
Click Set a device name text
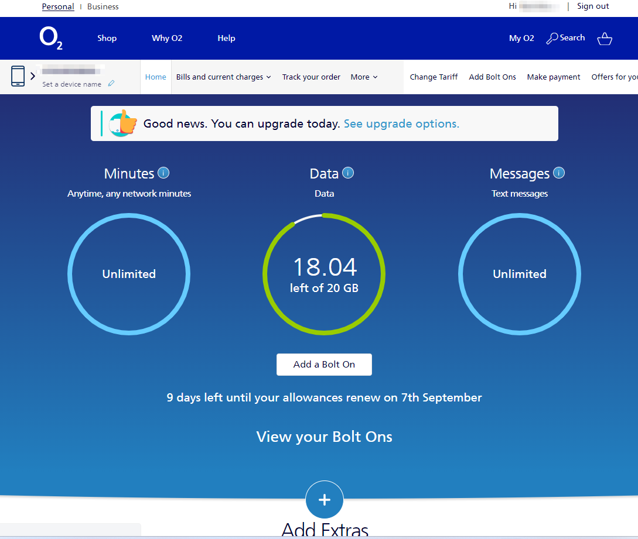pos(71,84)
